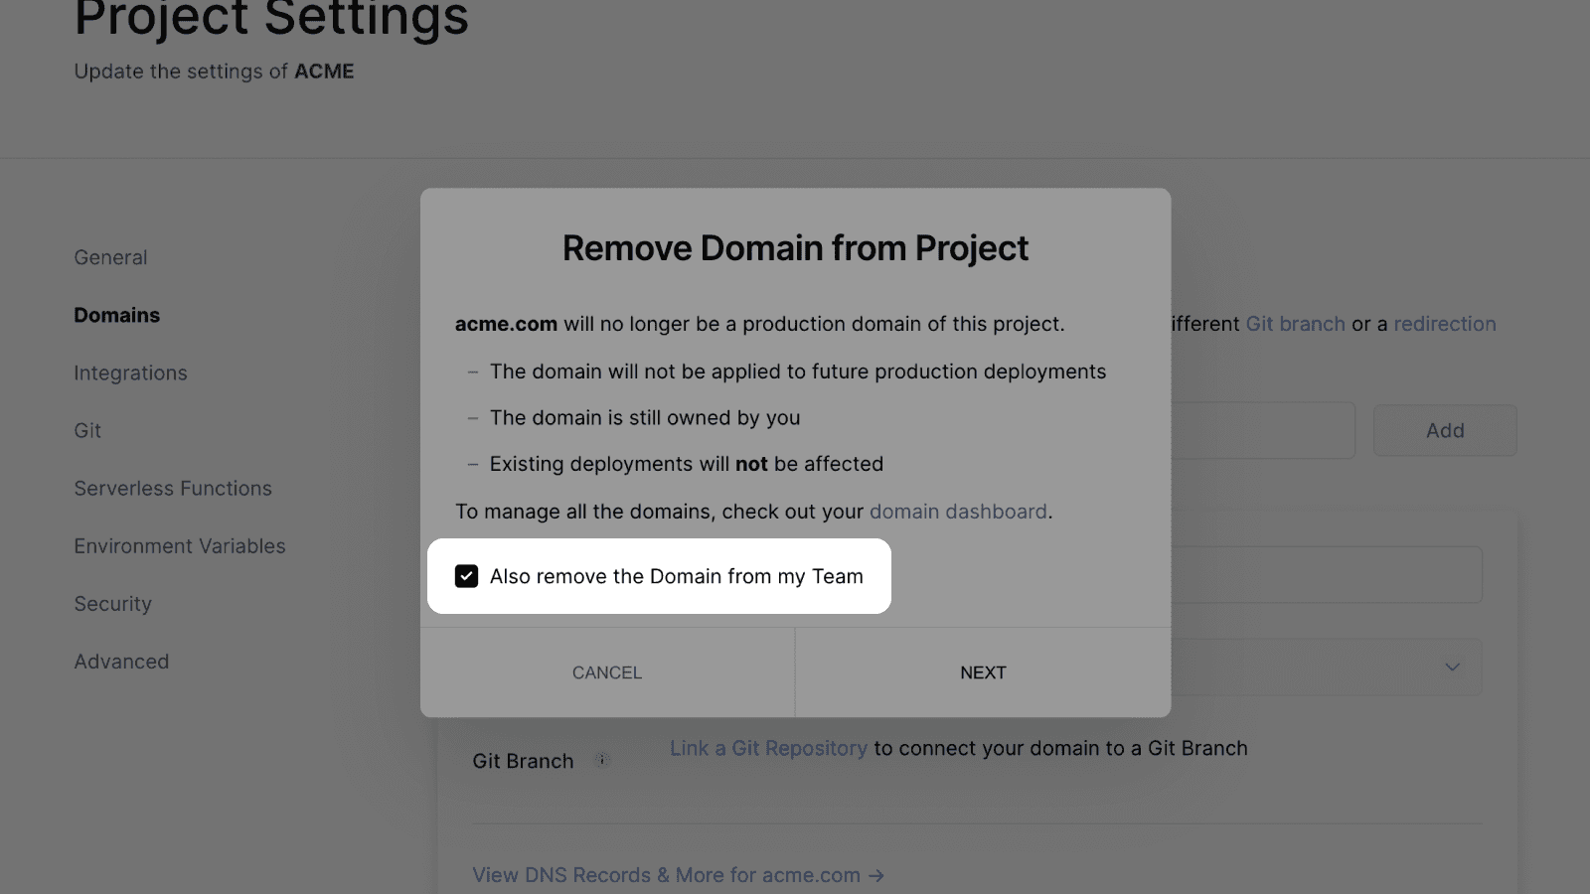Screen dimensions: 1590x894
Task: Open Environment Variables settings
Action: click(x=180, y=545)
